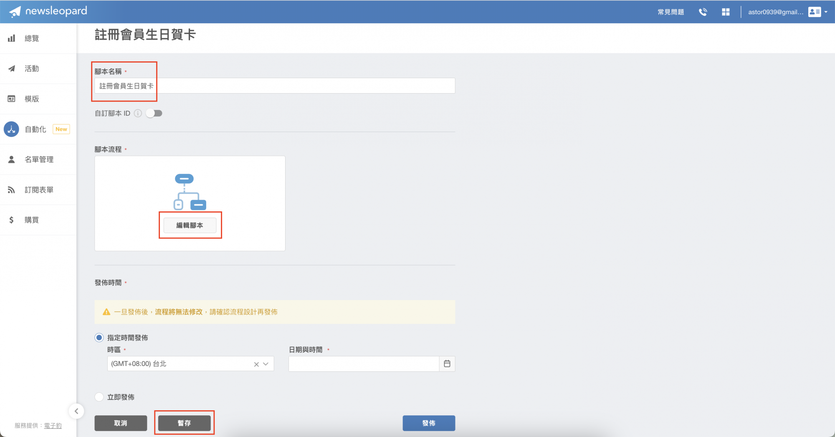Click the 發佈 publish button

(429, 423)
